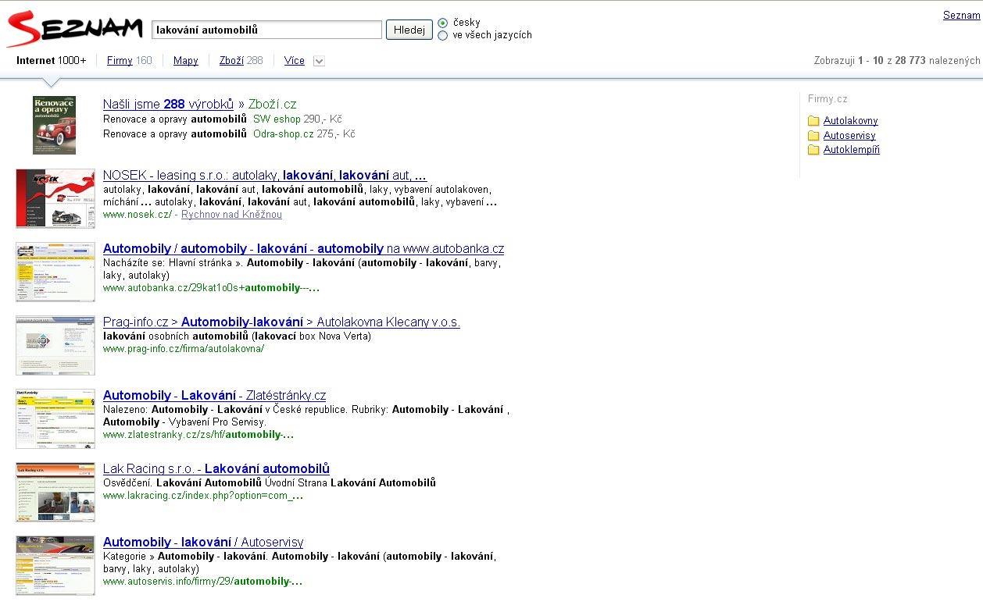983x605 pixels.
Task: Open the Autolakovny category link
Action: 850,121
